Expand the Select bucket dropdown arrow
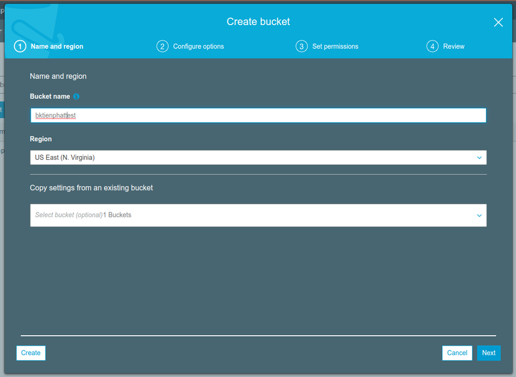The image size is (516, 377). click(x=479, y=215)
